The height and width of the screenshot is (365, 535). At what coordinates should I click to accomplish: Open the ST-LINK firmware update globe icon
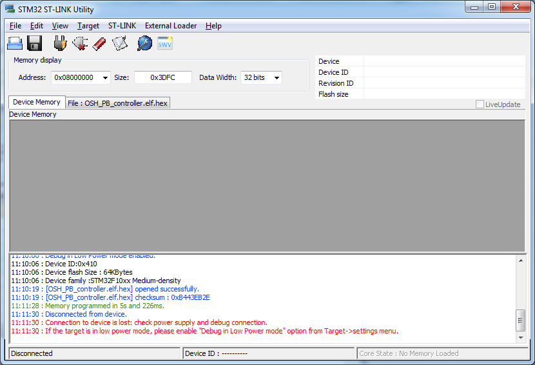[x=145, y=43]
